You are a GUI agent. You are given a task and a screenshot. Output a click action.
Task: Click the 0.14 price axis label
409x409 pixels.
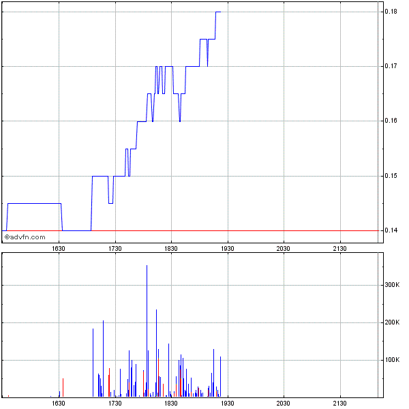(391, 230)
